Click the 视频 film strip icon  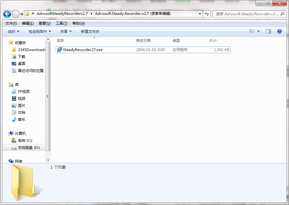(x=14, y=98)
